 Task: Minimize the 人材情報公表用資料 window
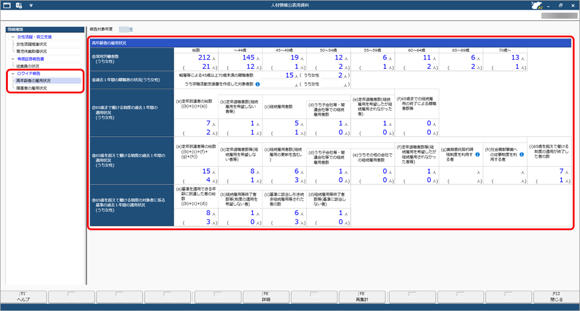click(549, 5)
